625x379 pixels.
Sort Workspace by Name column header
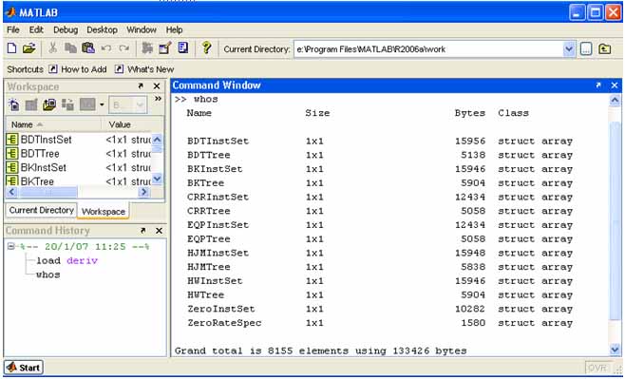click(52, 124)
